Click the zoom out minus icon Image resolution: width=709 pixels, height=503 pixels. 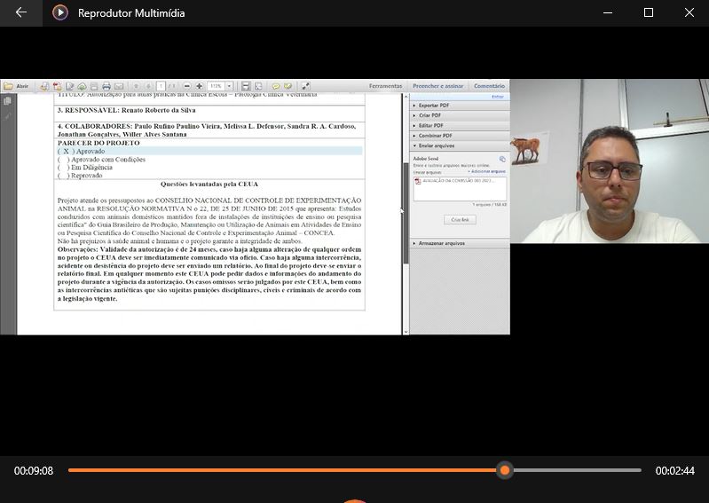[186, 86]
